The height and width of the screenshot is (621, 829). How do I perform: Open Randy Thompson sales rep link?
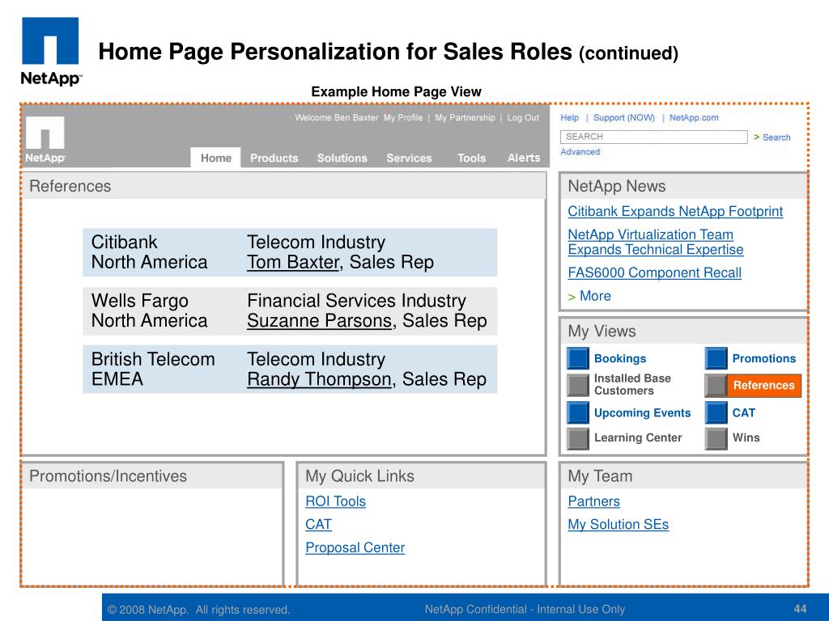tap(319, 380)
